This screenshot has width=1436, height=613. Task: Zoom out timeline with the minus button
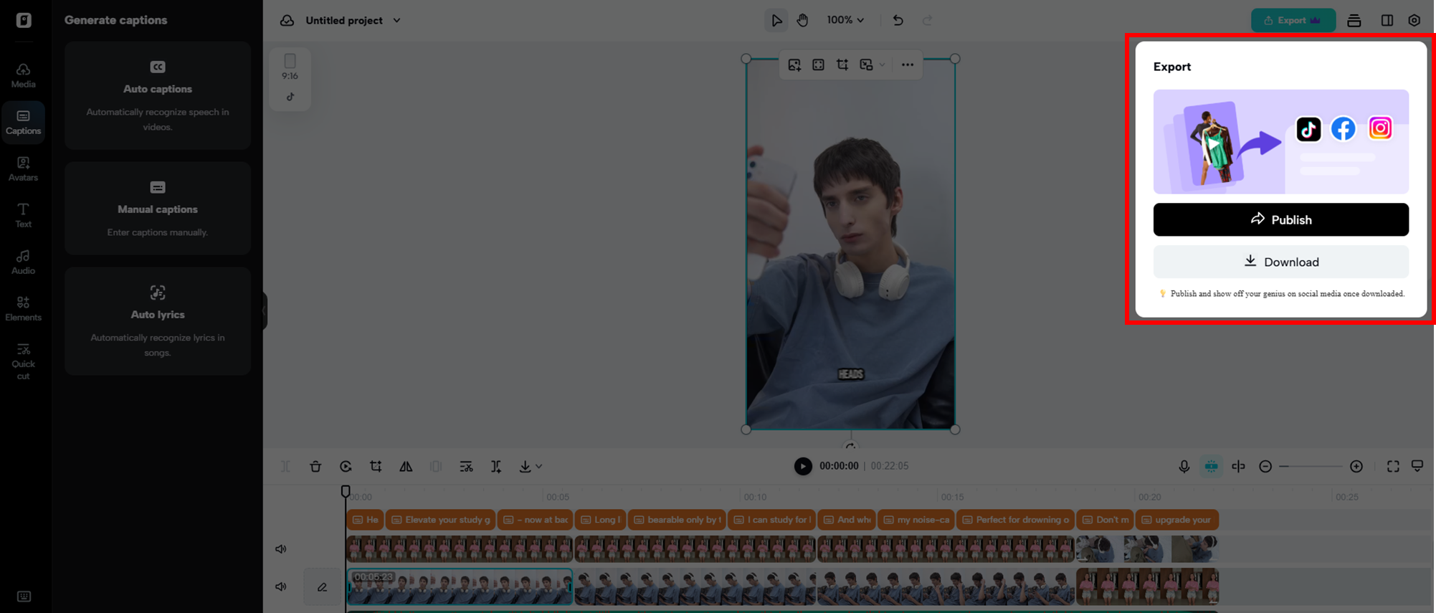1265,467
